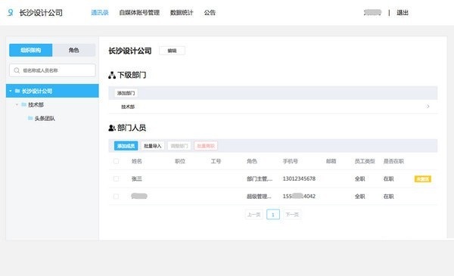The image size is (454, 276).
Task: Switch to the 角色 sidebar tab
Action: coord(74,50)
